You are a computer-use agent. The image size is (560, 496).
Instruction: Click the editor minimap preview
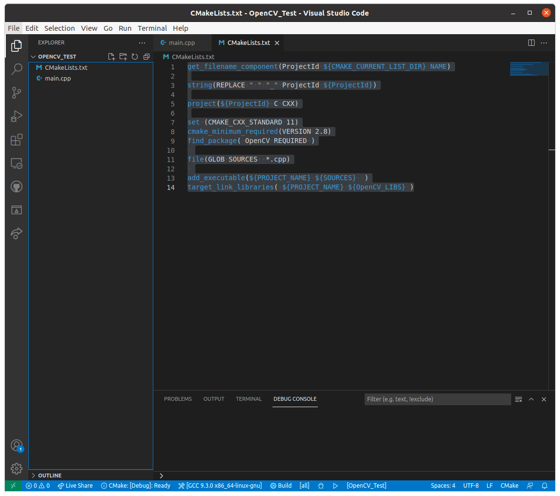(x=529, y=68)
